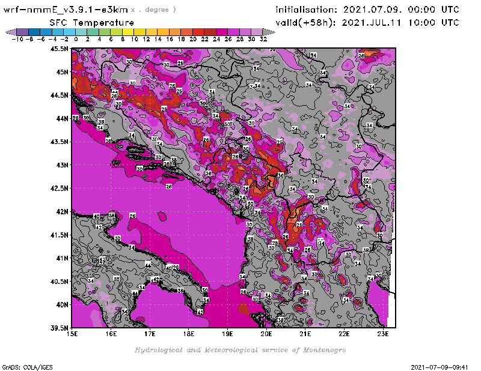Click the 45N latitude axis label
The height and width of the screenshot is (371, 481).
coord(62,72)
